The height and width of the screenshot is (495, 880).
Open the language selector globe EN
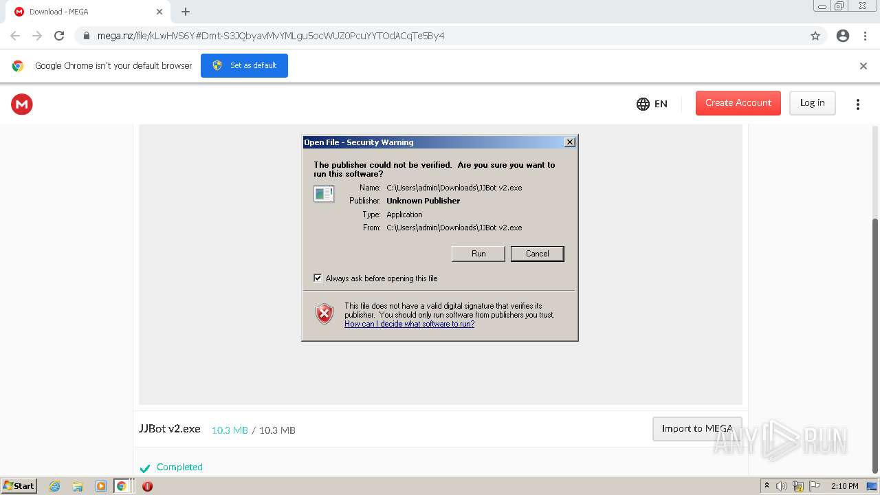click(652, 104)
